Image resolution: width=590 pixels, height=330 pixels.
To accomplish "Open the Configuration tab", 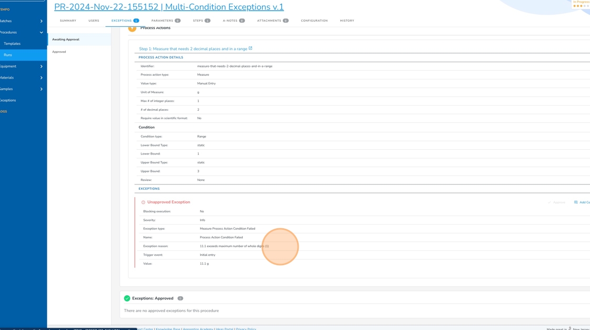I will [314, 21].
